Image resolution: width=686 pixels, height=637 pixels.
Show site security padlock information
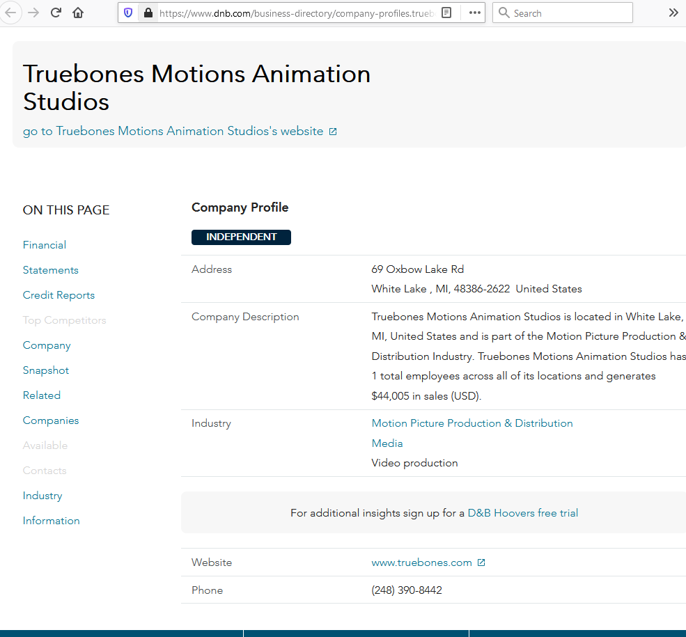point(148,13)
